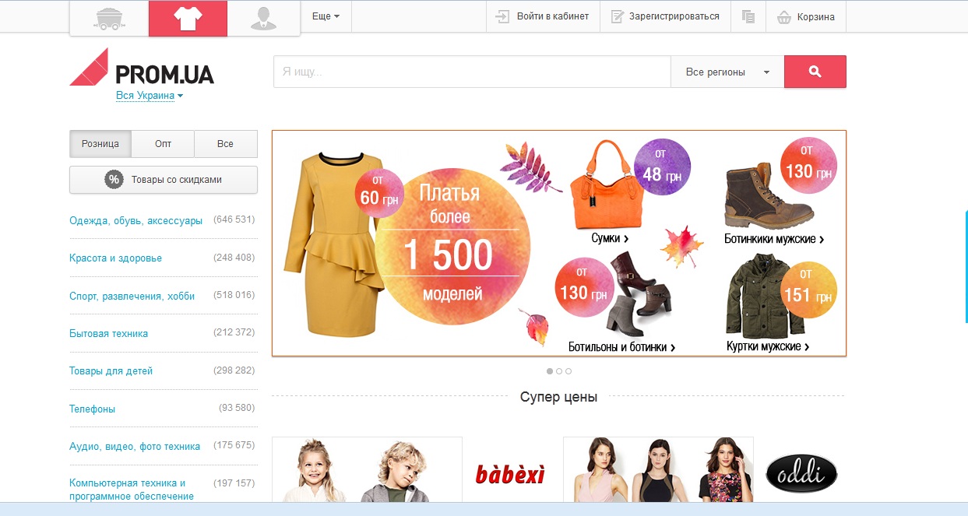This screenshot has width=968, height=516.
Task: Click the (646 531) item count
Action: [234, 220]
